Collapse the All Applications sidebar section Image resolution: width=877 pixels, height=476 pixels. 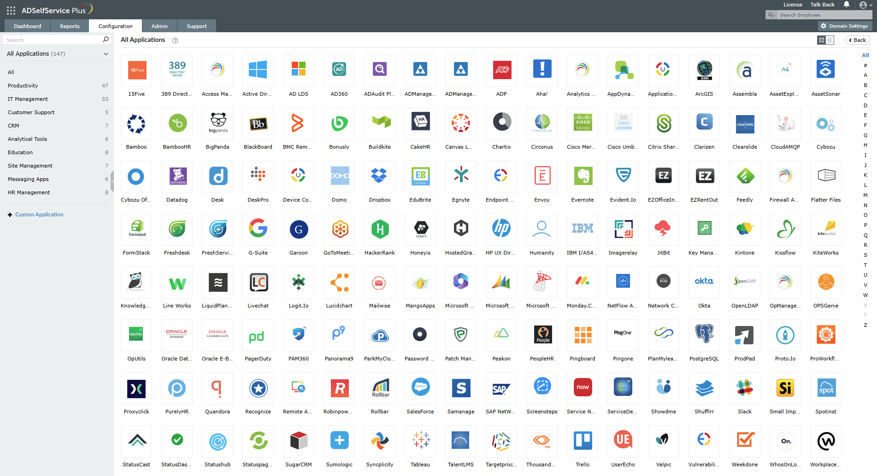click(x=106, y=54)
